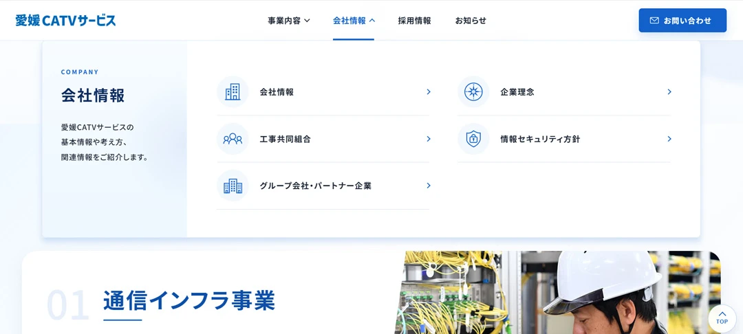Click the people group icon for 工事共同組合
Screen dimensions: 743x334
[233, 139]
